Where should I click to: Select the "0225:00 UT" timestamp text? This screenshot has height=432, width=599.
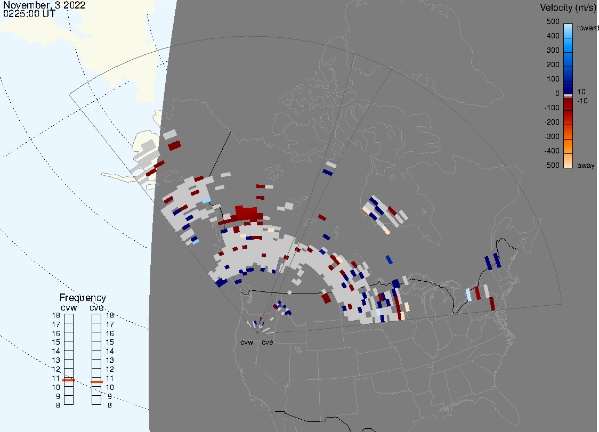coord(29,14)
